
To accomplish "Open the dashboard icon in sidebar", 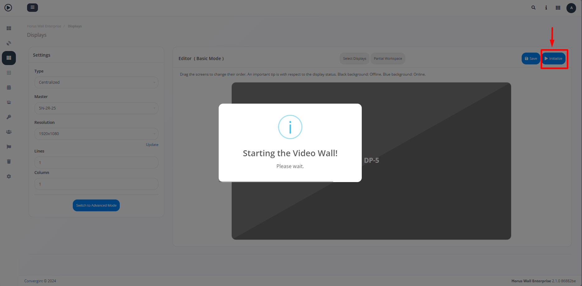I will pos(9,28).
